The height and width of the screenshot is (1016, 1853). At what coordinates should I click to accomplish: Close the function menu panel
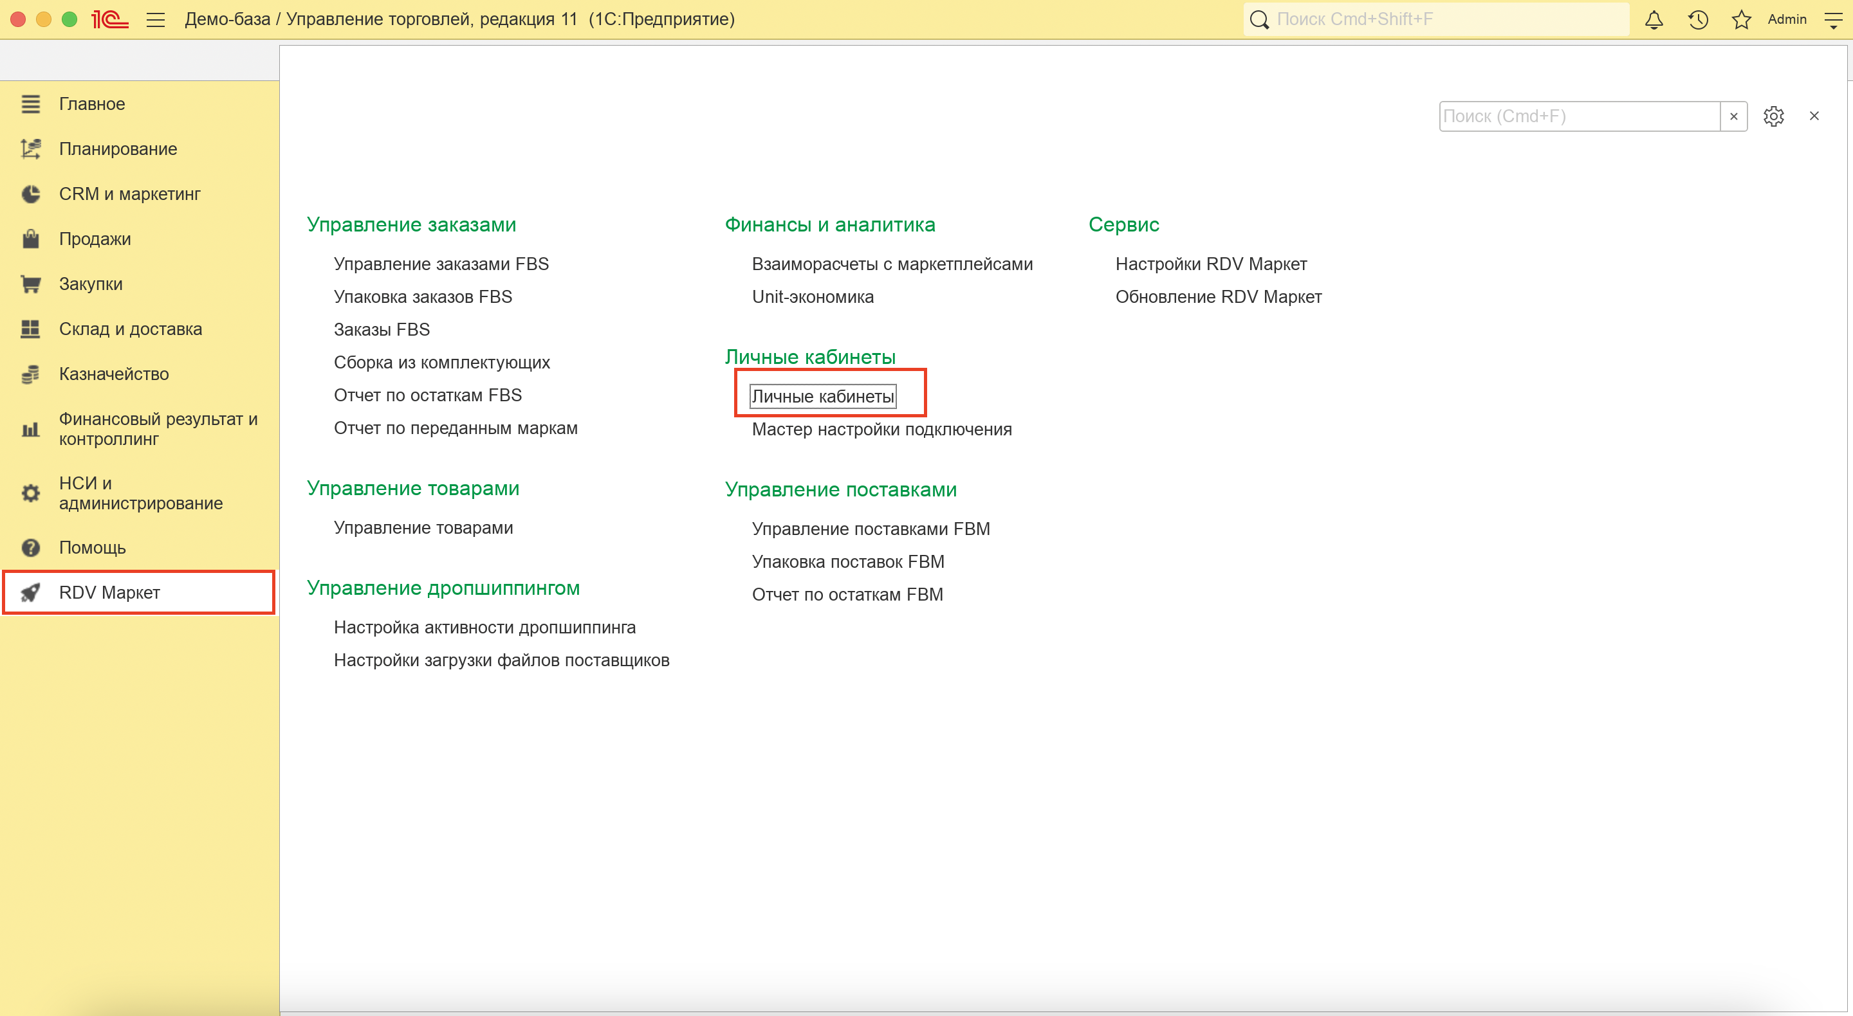click(1814, 116)
